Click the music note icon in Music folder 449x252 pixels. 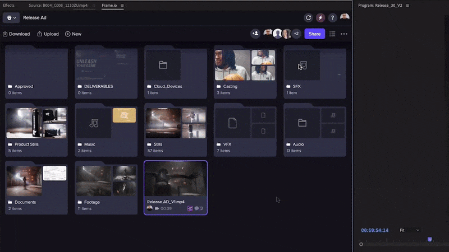tap(94, 123)
